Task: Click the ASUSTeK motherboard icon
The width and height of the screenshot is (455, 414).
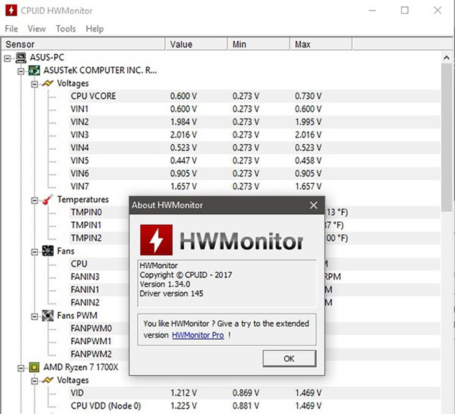Action: click(x=34, y=71)
